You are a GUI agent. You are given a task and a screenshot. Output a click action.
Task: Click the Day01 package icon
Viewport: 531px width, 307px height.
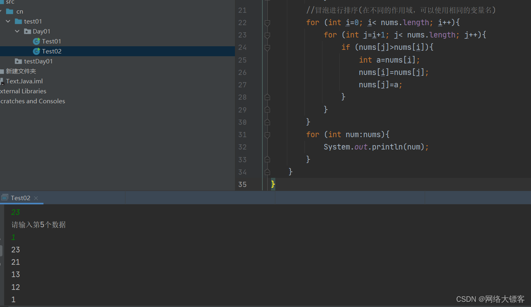click(x=28, y=31)
